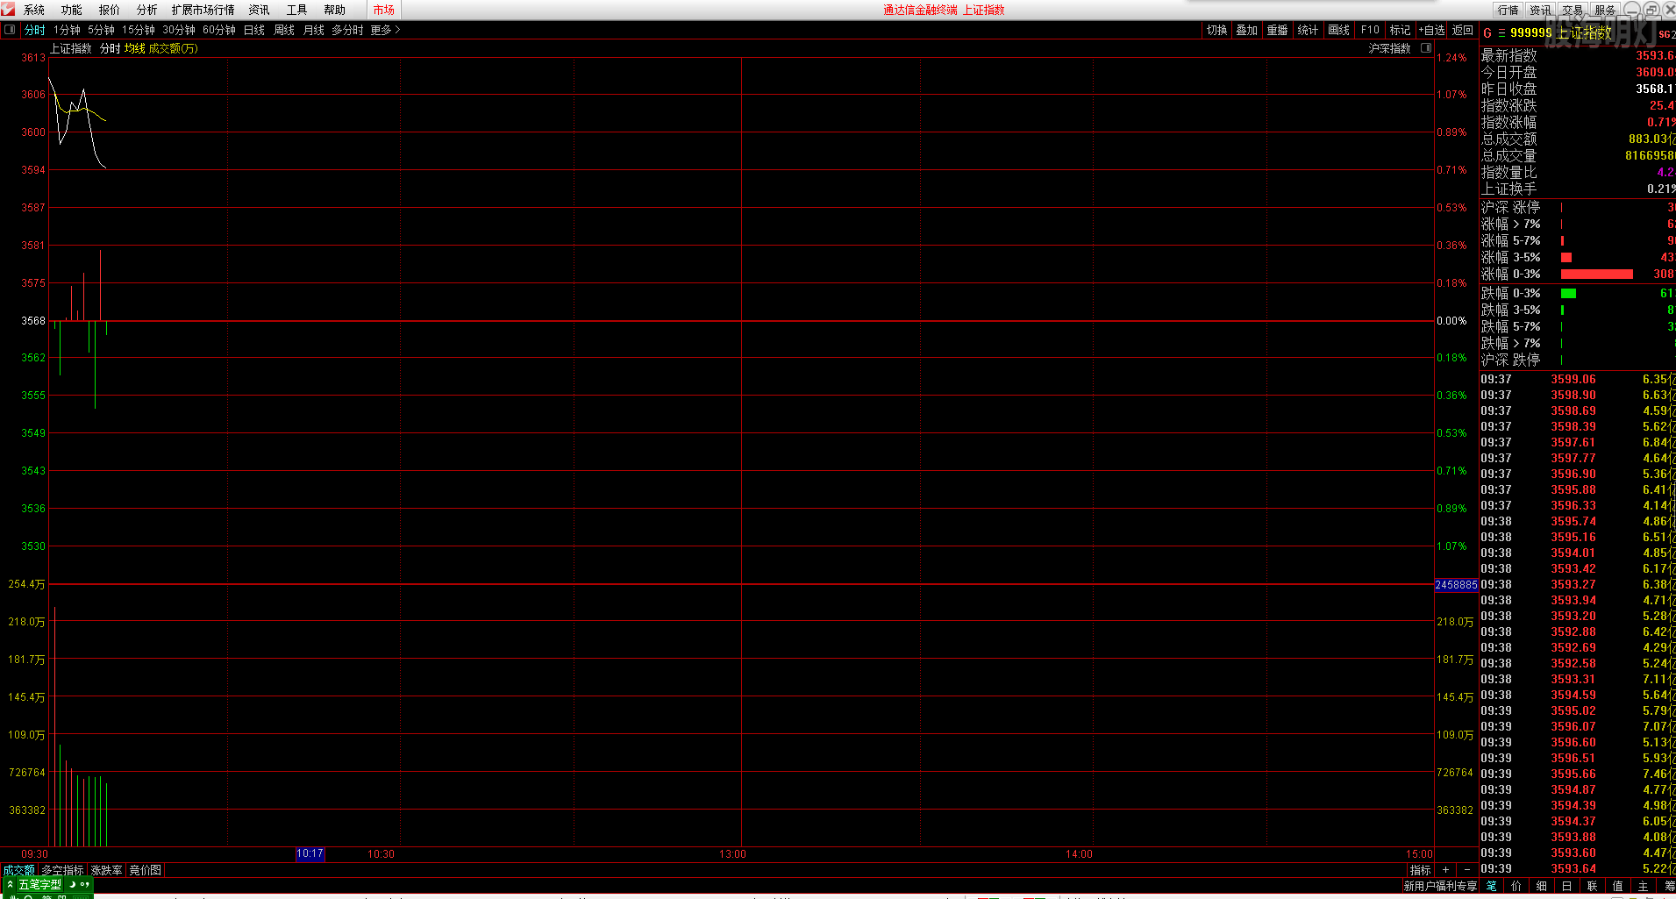The image size is (1676, 899).
Task: Select the 主 tab in bottom panel
Action: point(1643,886)
